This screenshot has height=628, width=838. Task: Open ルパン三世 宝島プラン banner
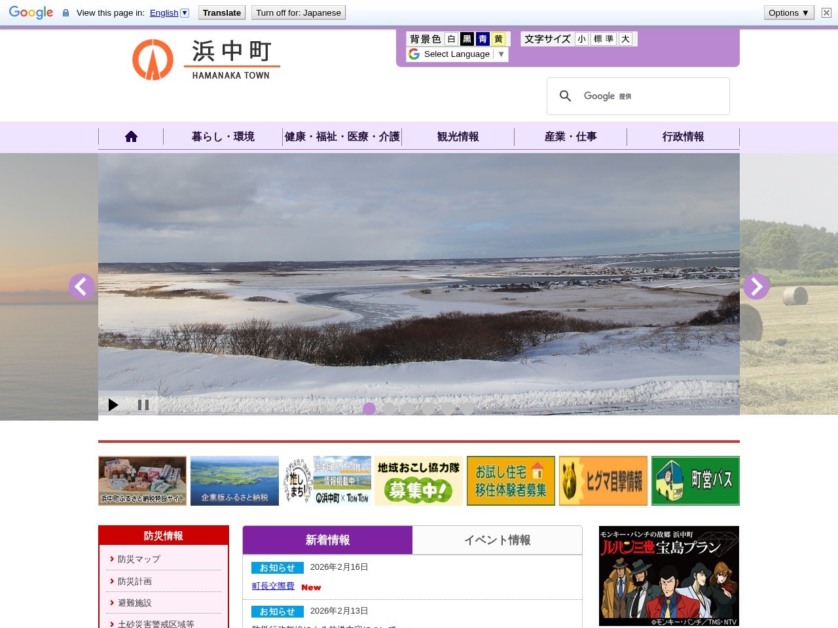click(x=669, y=576)
